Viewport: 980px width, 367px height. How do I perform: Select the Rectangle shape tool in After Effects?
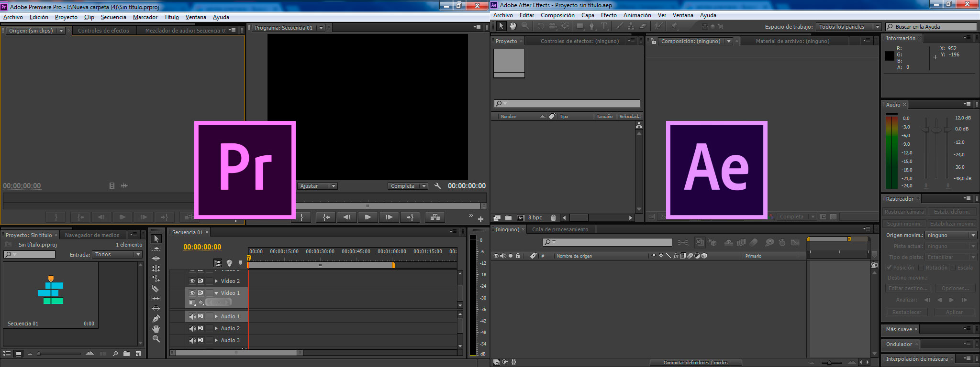point(580,26)
